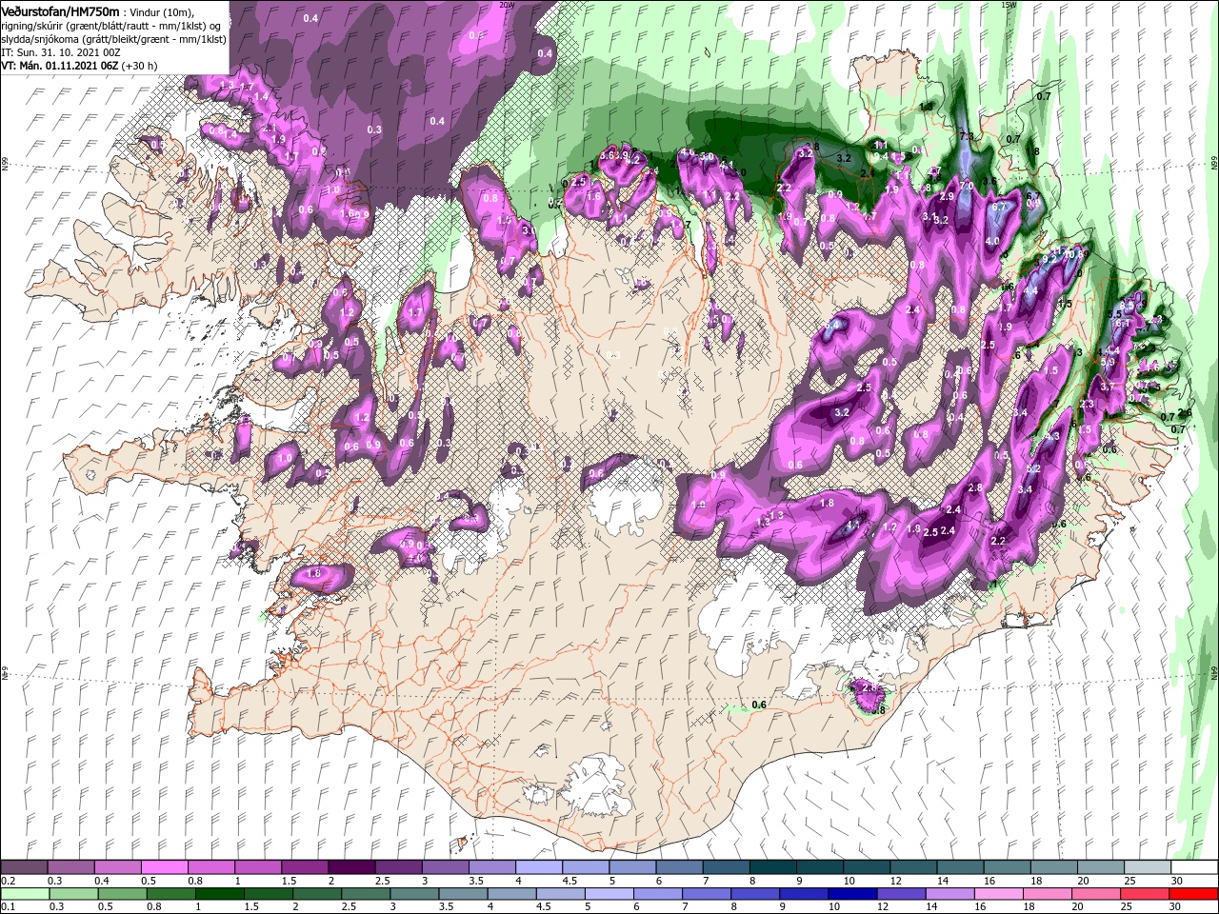The height and width of the screenshot is (914, 1219).
Task: Click the "12" label in the rain legend row
Action: click(x=884, y=906)
